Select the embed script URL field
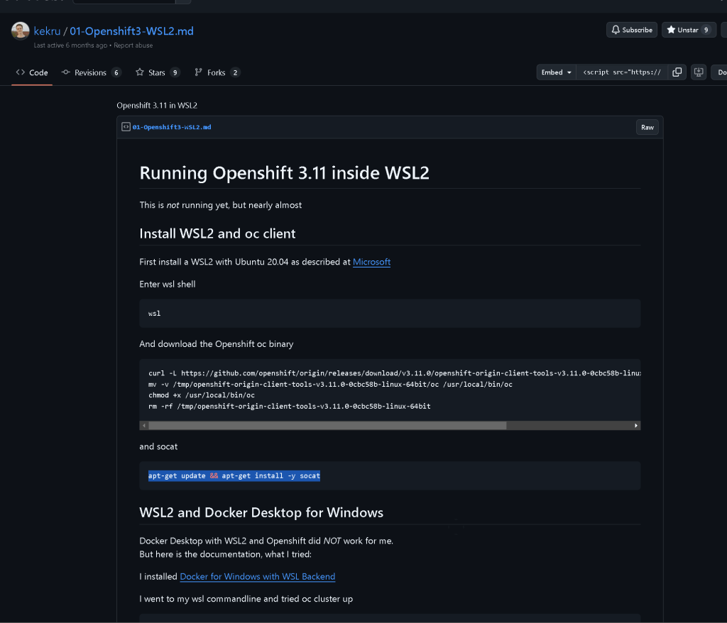 [622, 72]
